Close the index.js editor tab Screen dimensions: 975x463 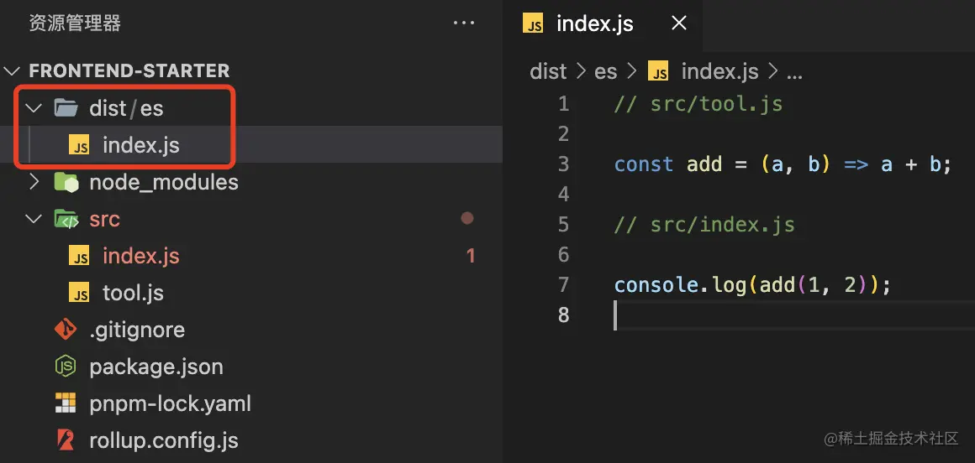(680, 23)
